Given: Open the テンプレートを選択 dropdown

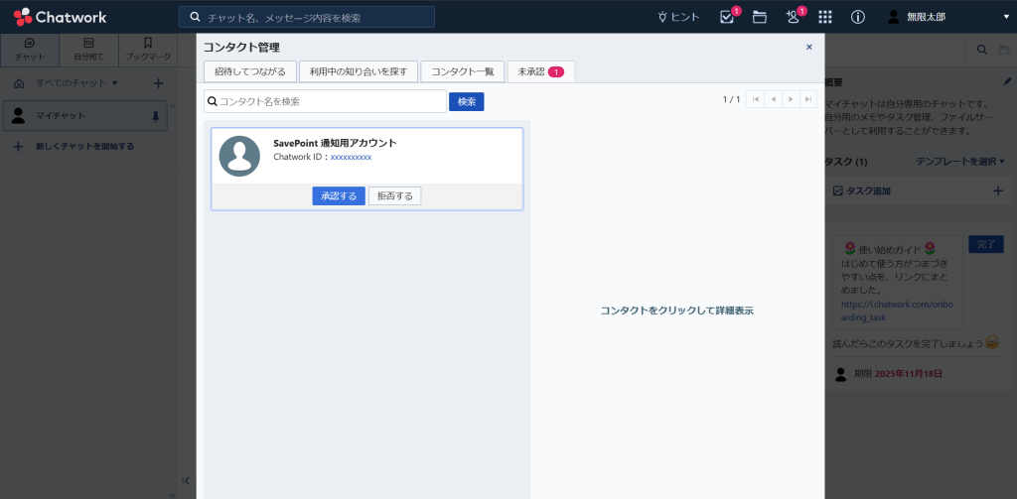Looking at the screenshot, I should pos(960,161).
